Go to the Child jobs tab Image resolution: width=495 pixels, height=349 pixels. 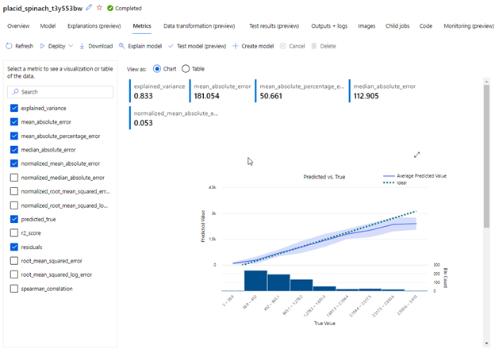click(x=397, y=26)
